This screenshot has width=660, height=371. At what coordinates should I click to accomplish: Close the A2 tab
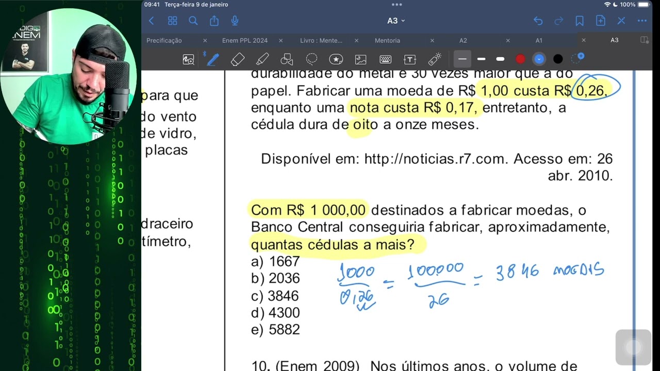click(508, 40)
